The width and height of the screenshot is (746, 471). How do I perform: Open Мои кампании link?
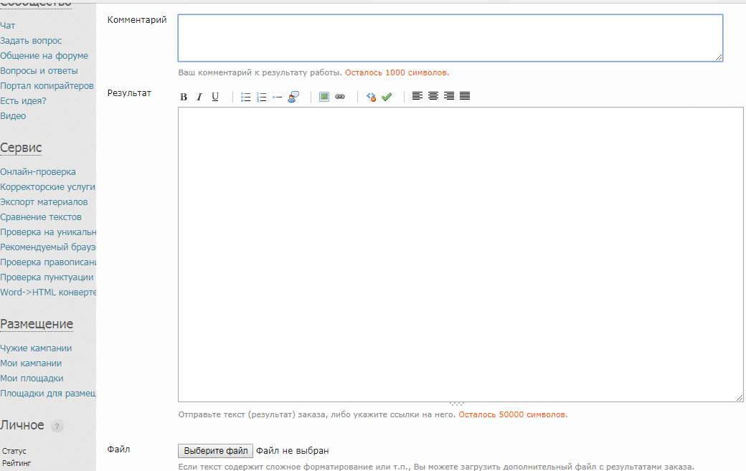31,363
